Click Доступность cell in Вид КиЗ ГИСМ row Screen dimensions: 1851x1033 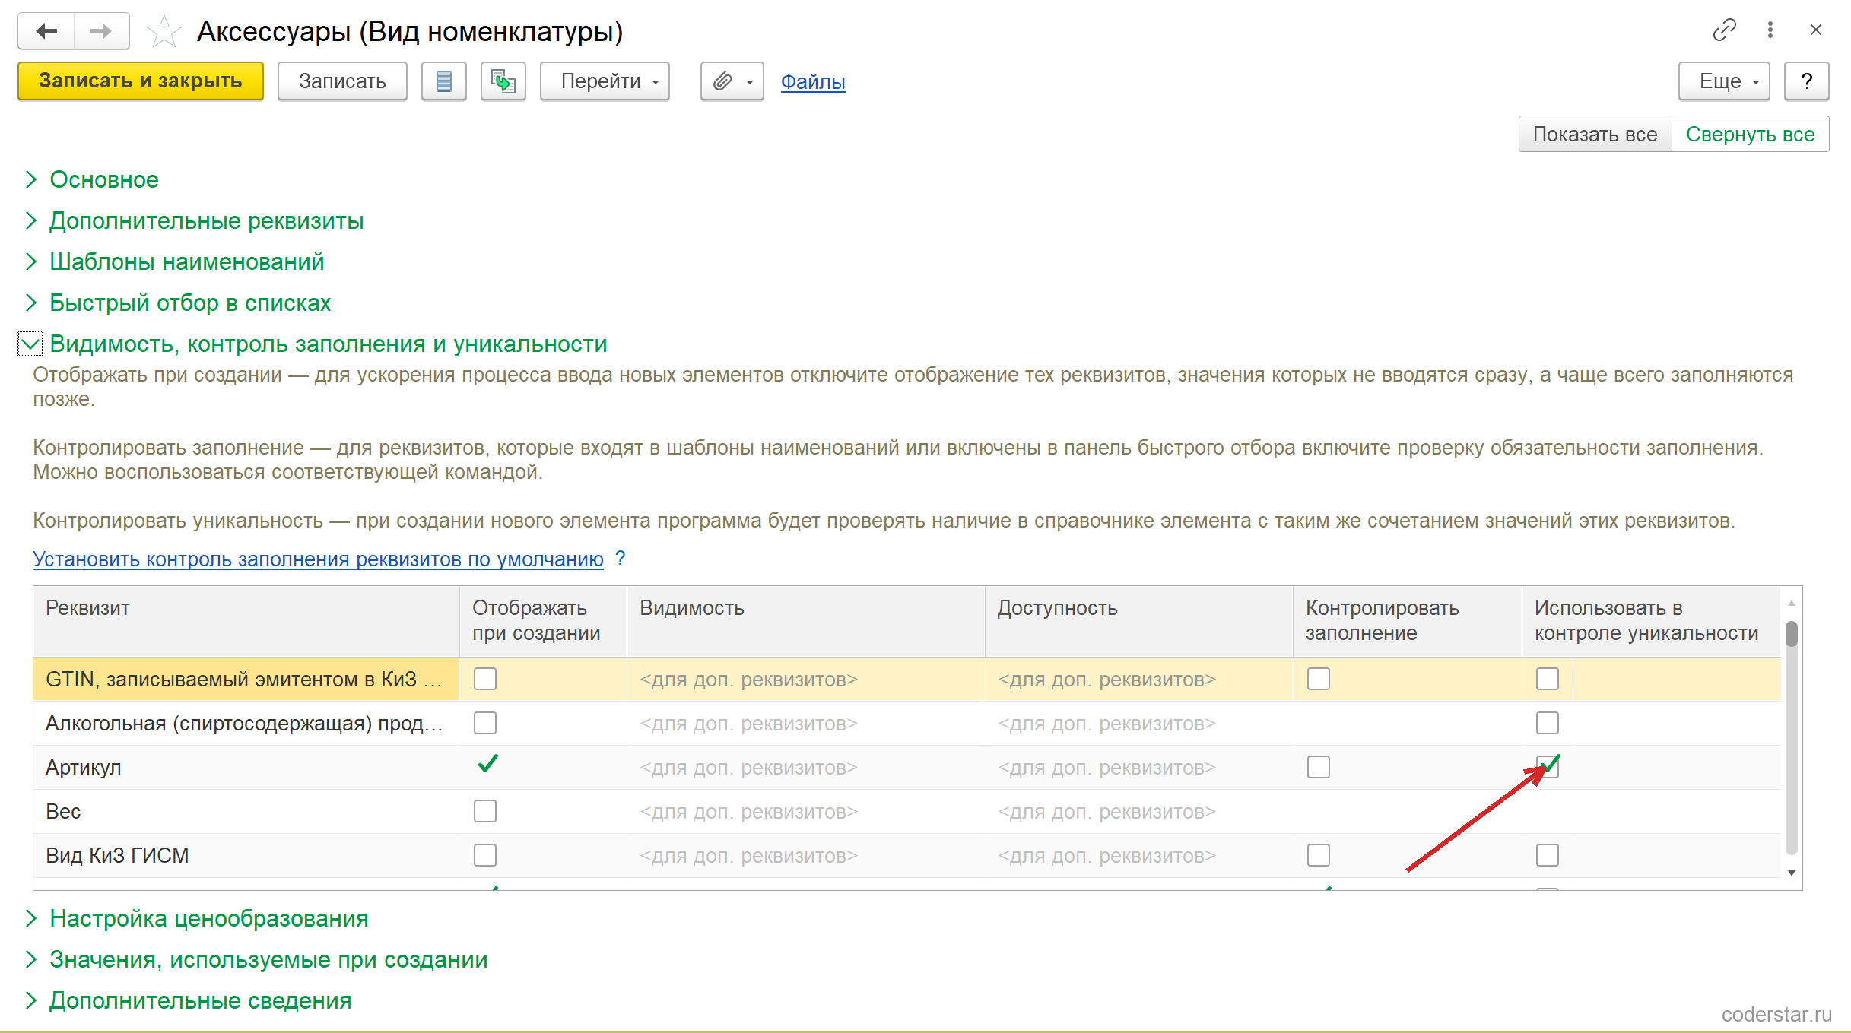pyautogui.click(x=1139, y=855)
